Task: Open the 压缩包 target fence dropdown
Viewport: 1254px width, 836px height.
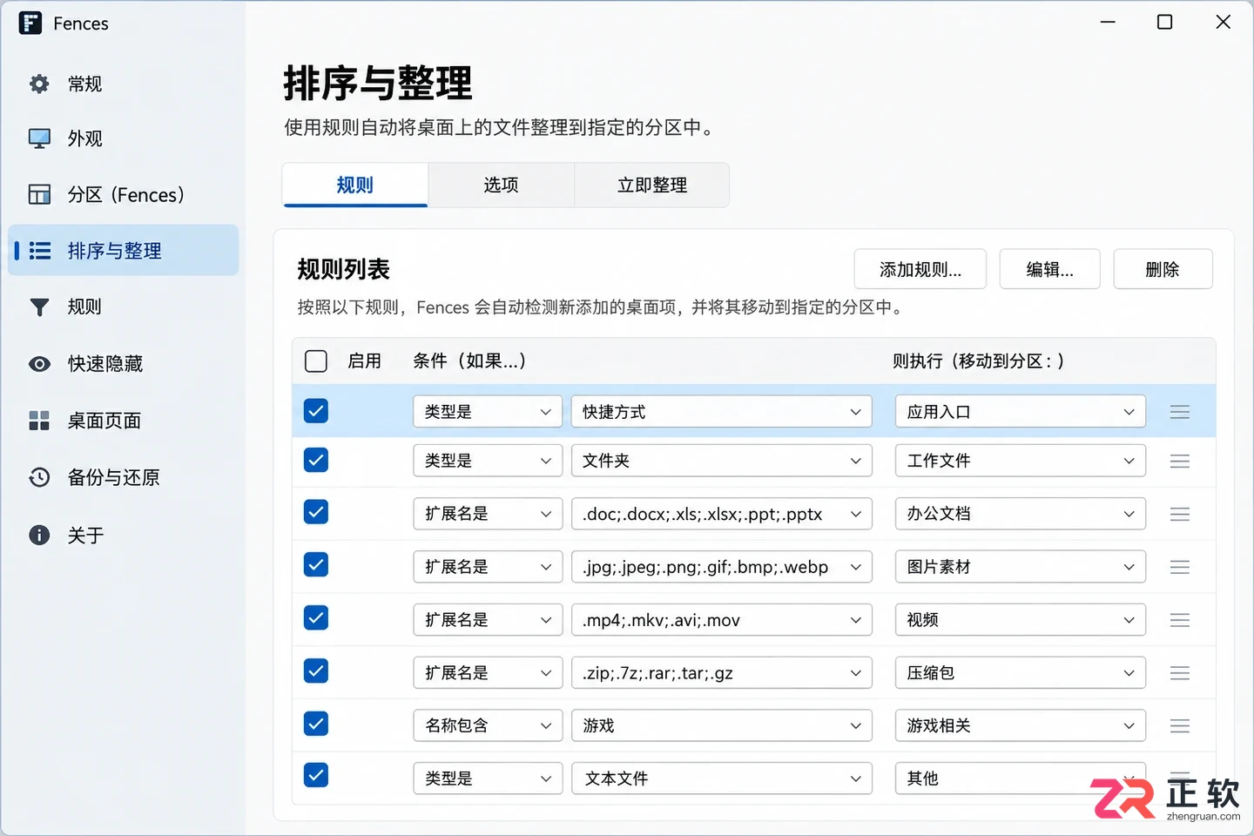Action: [x=1021, y=673]
